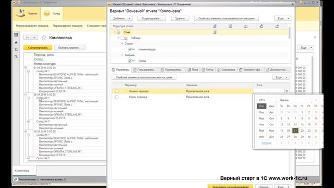Open Перемещение товаров command link

(67, 26)
